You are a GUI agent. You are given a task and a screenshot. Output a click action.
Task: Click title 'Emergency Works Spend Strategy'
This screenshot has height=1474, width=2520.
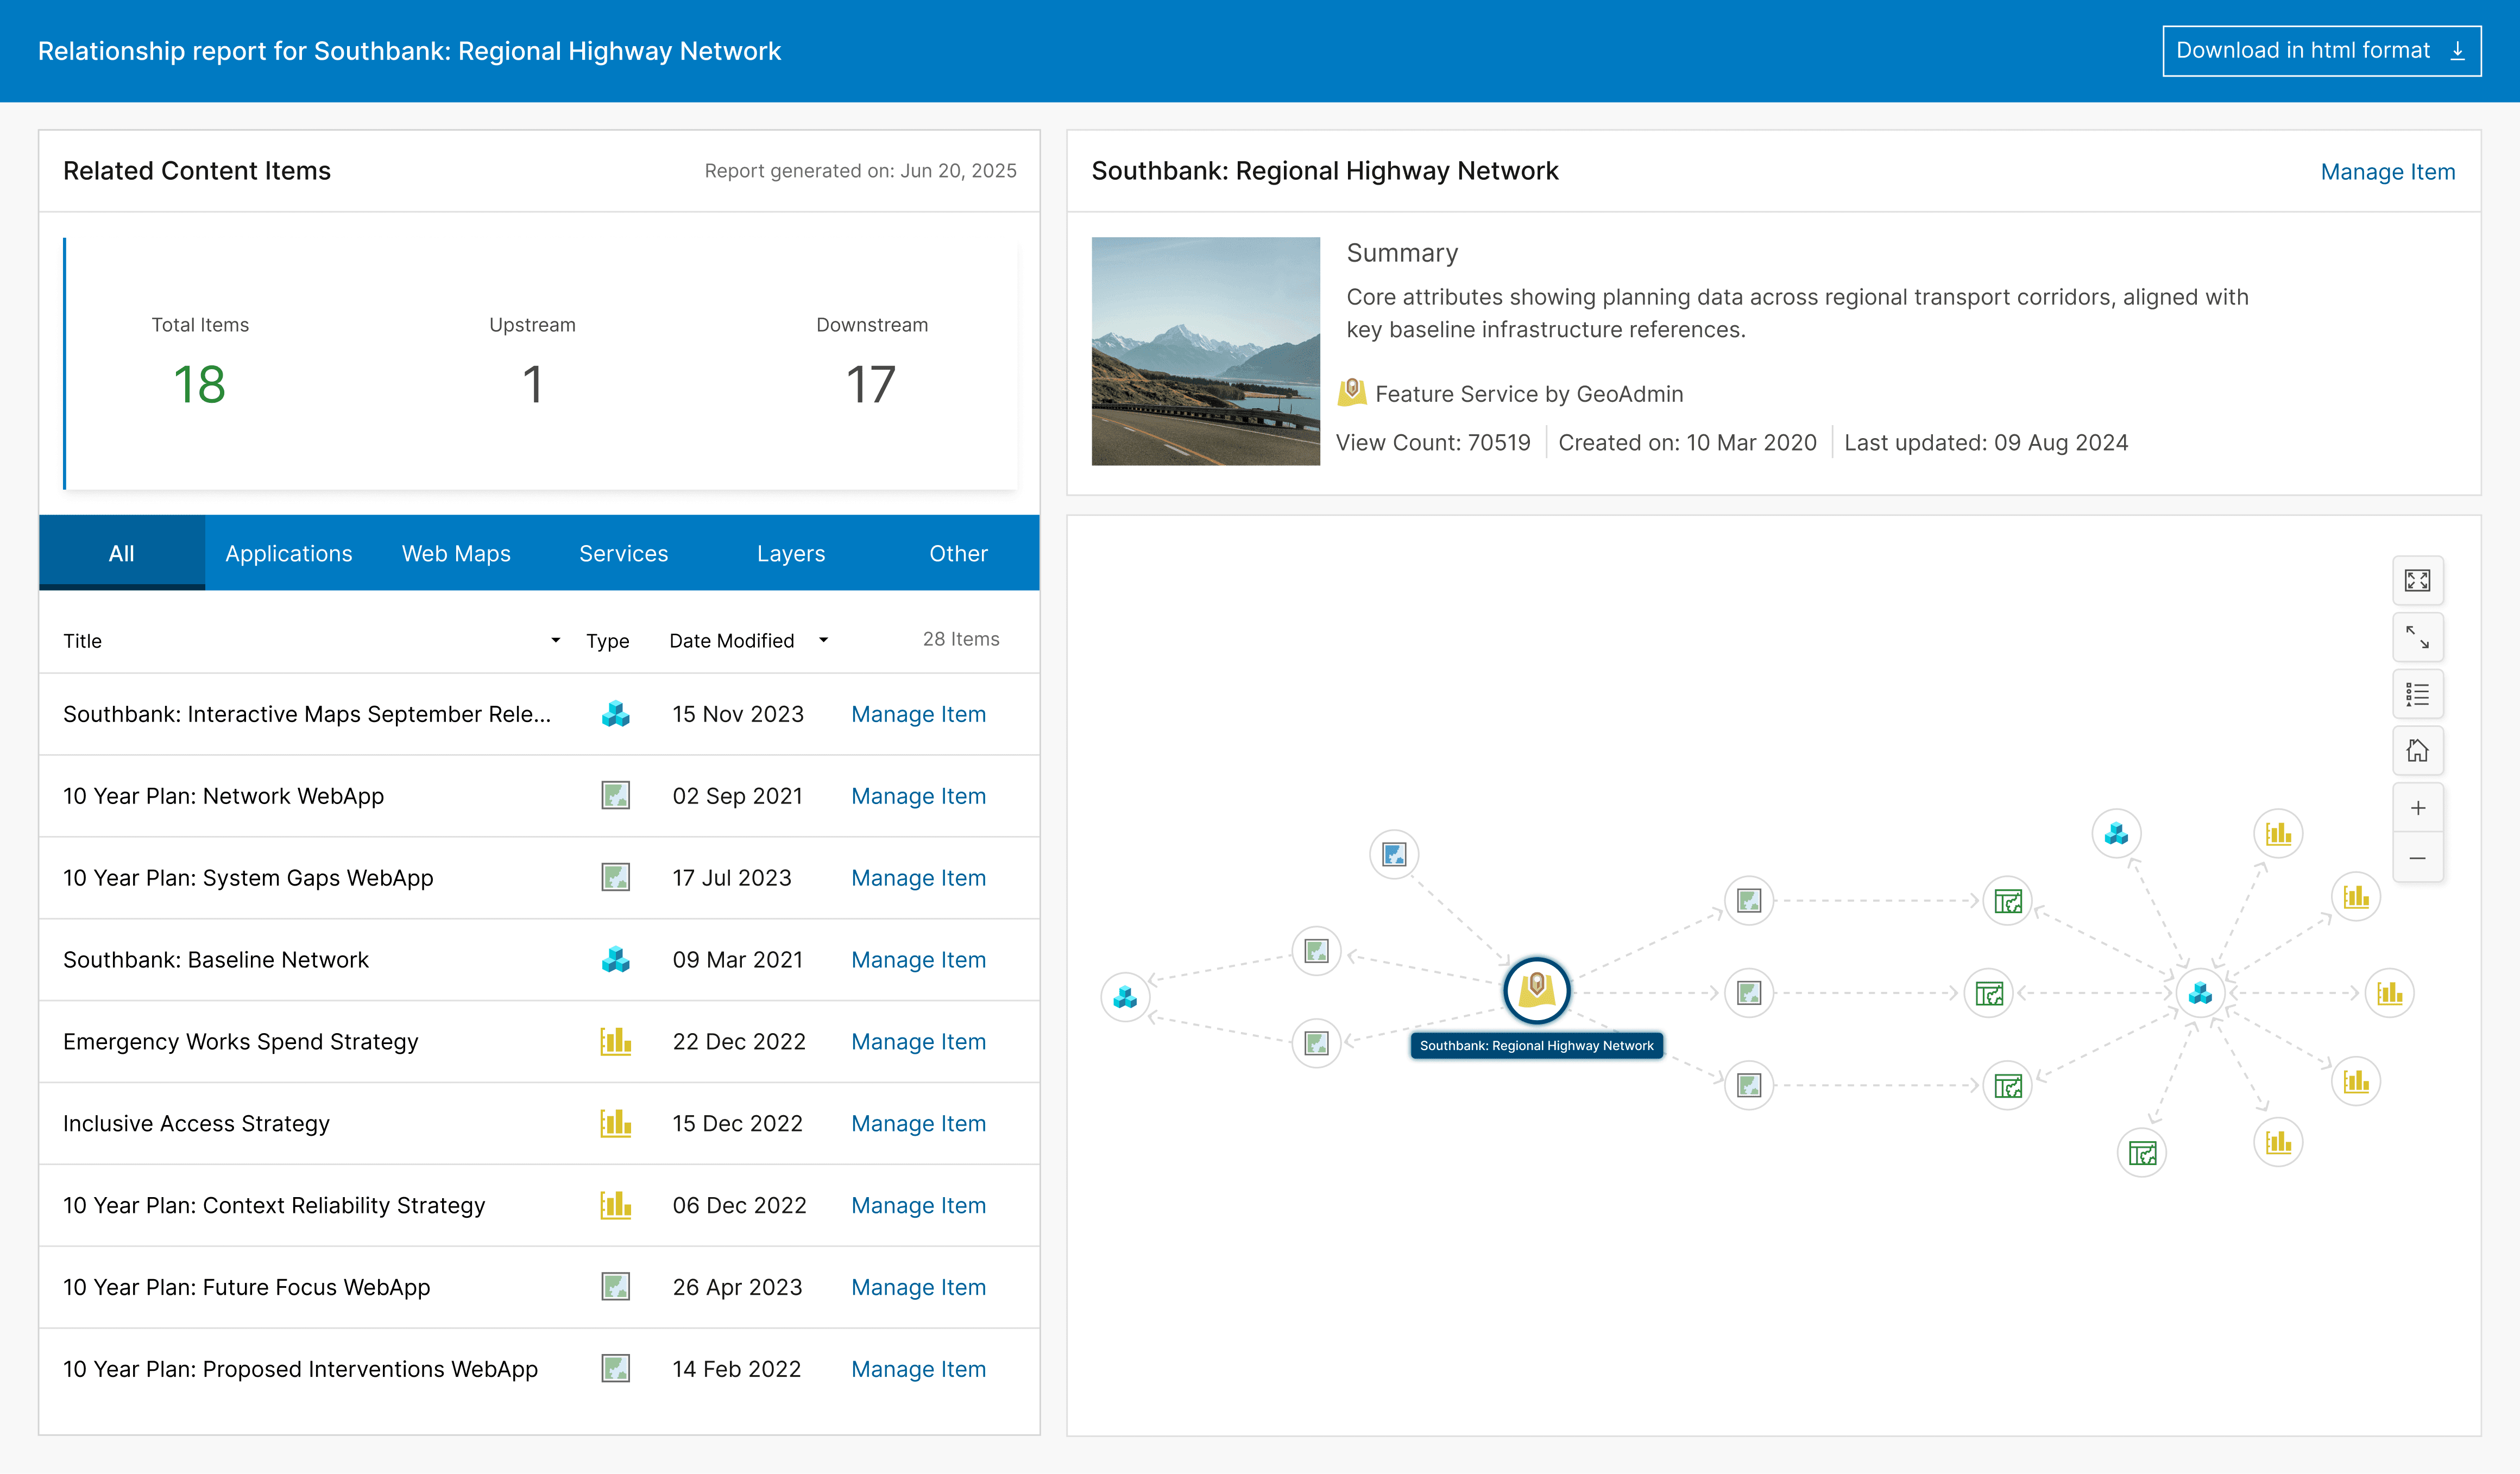tap(241, 1041)
